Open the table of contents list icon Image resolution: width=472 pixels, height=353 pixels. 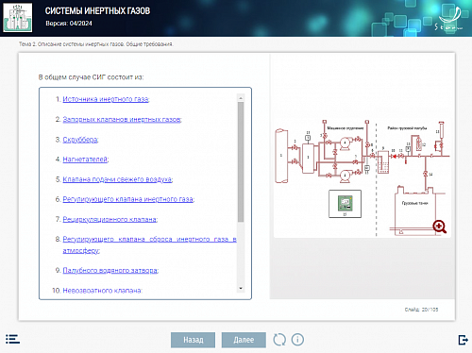pos(12,339)
